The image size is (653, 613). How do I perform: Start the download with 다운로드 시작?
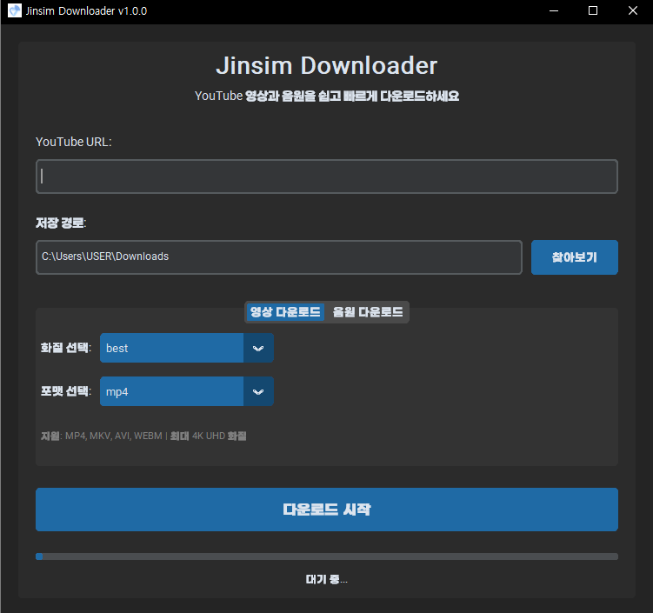tap(326, 510)
